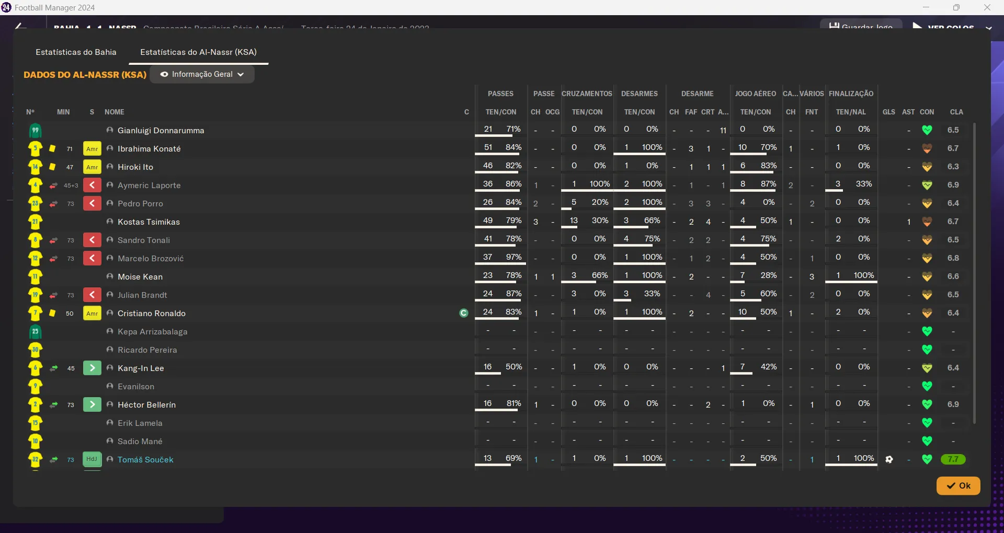Sort by MIN column header
1004x533 pixels.
pyautogui.click(x=63, y=112)
